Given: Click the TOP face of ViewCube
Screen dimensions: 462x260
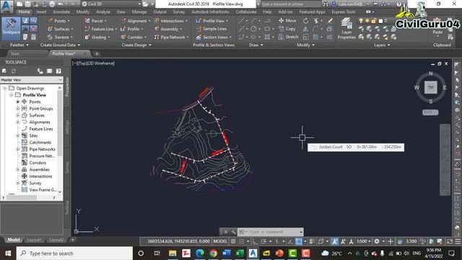Looking at the screenshot, I should (430, 87).
